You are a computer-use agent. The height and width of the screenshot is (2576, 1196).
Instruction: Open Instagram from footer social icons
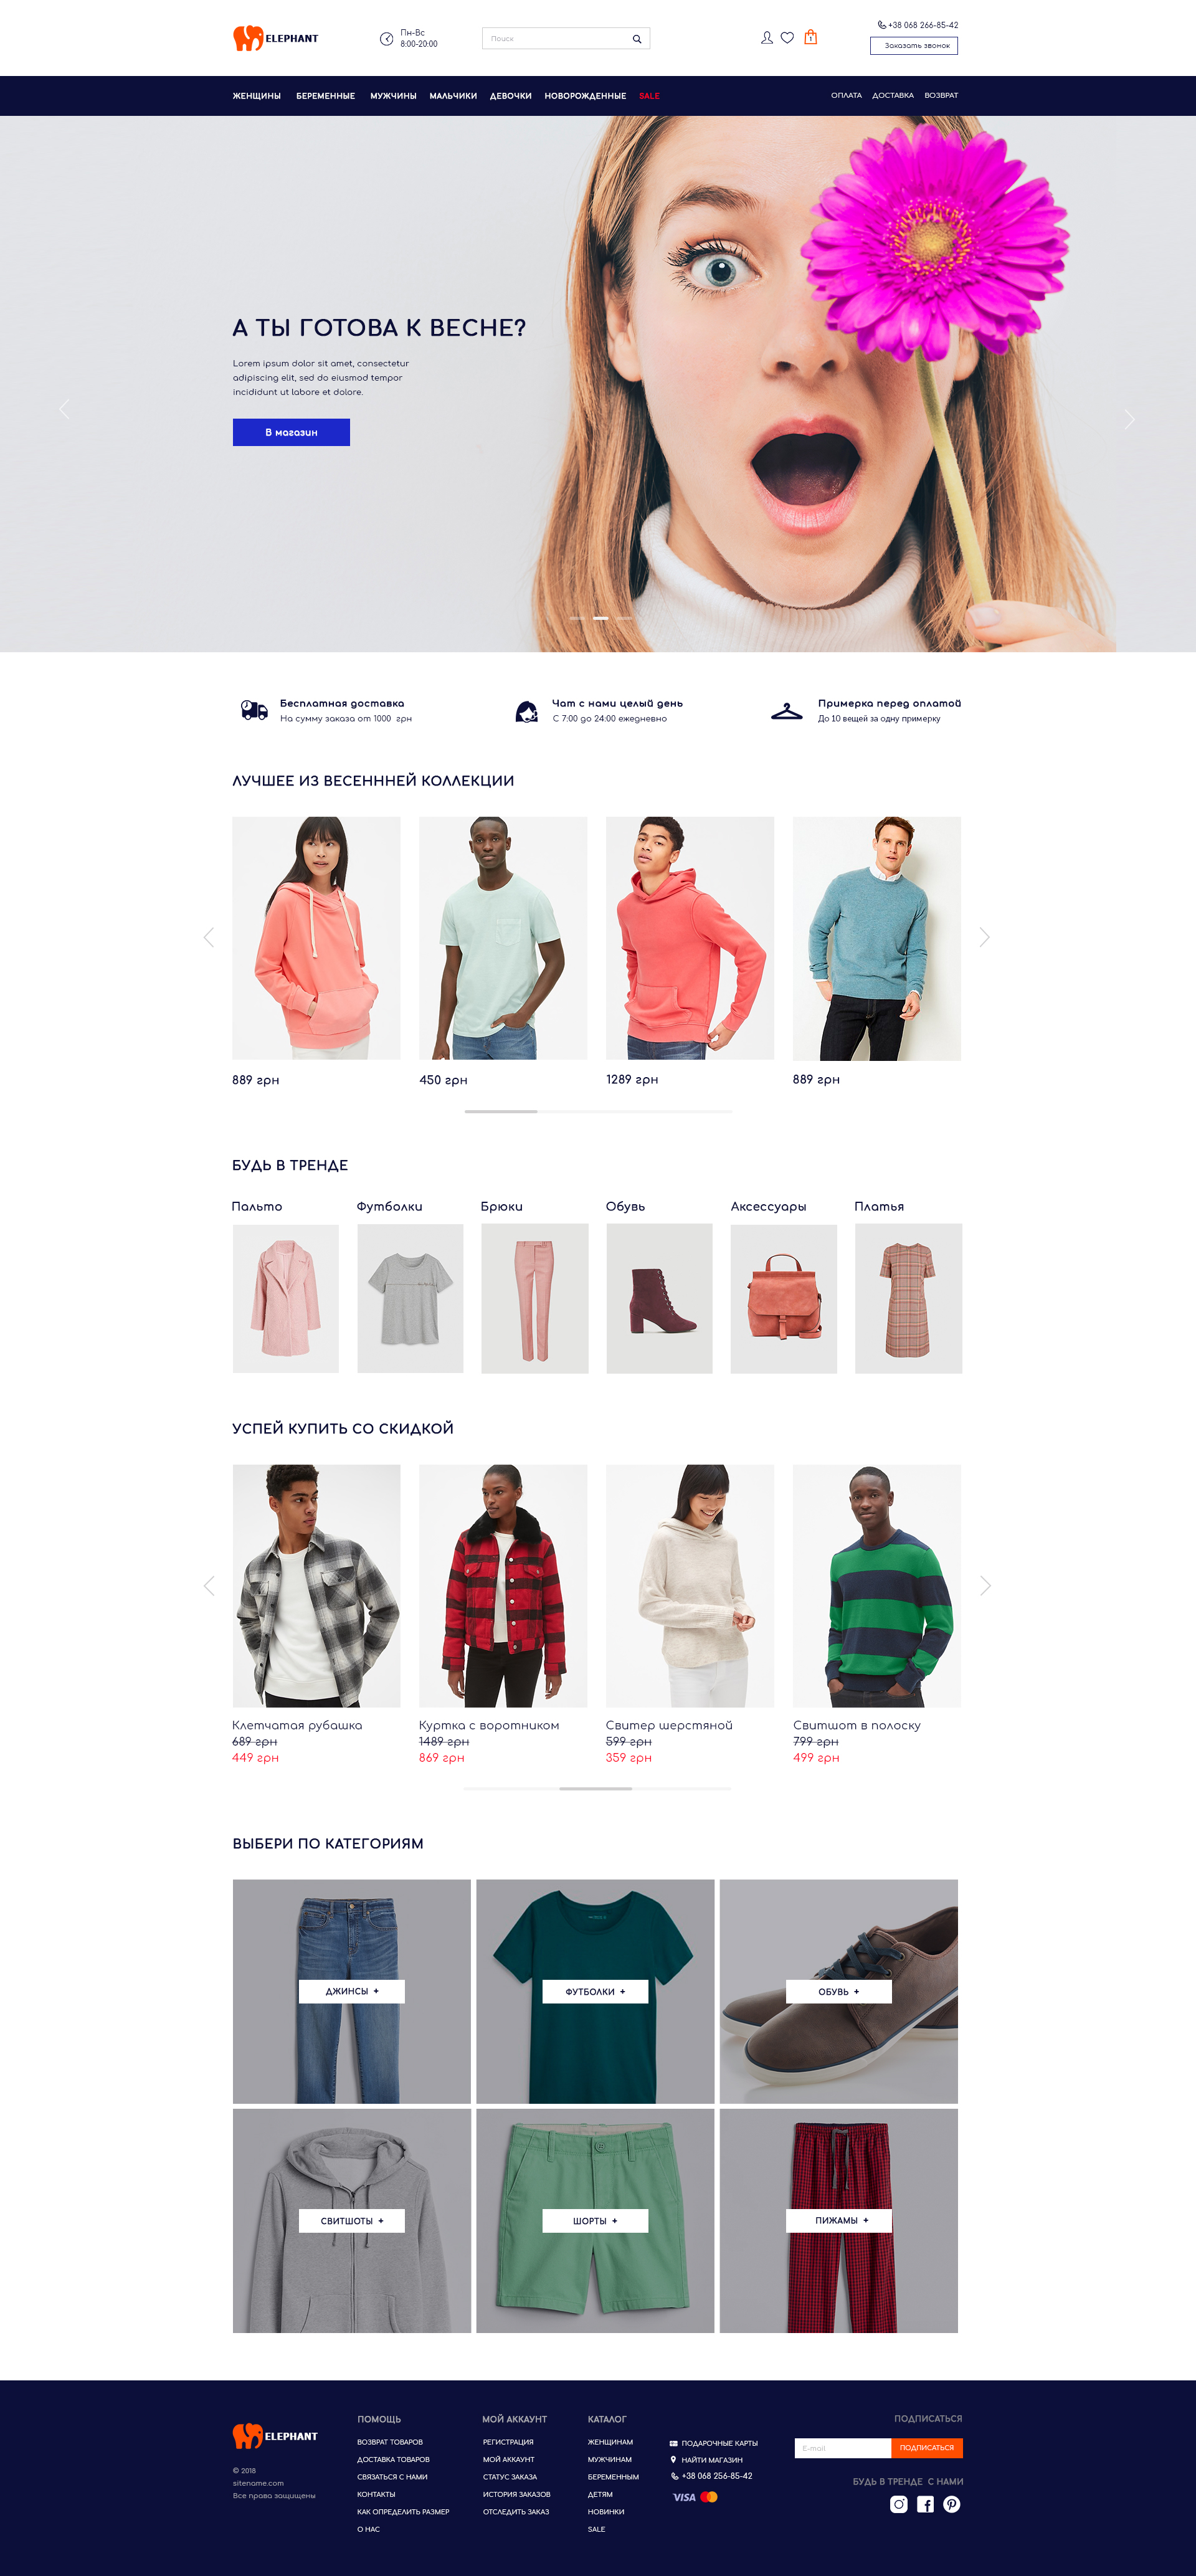click(x=899, y=2504)
